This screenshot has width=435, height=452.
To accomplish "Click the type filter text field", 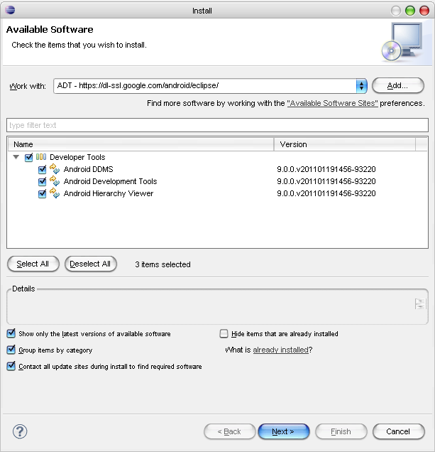I will tap(217, 125).
